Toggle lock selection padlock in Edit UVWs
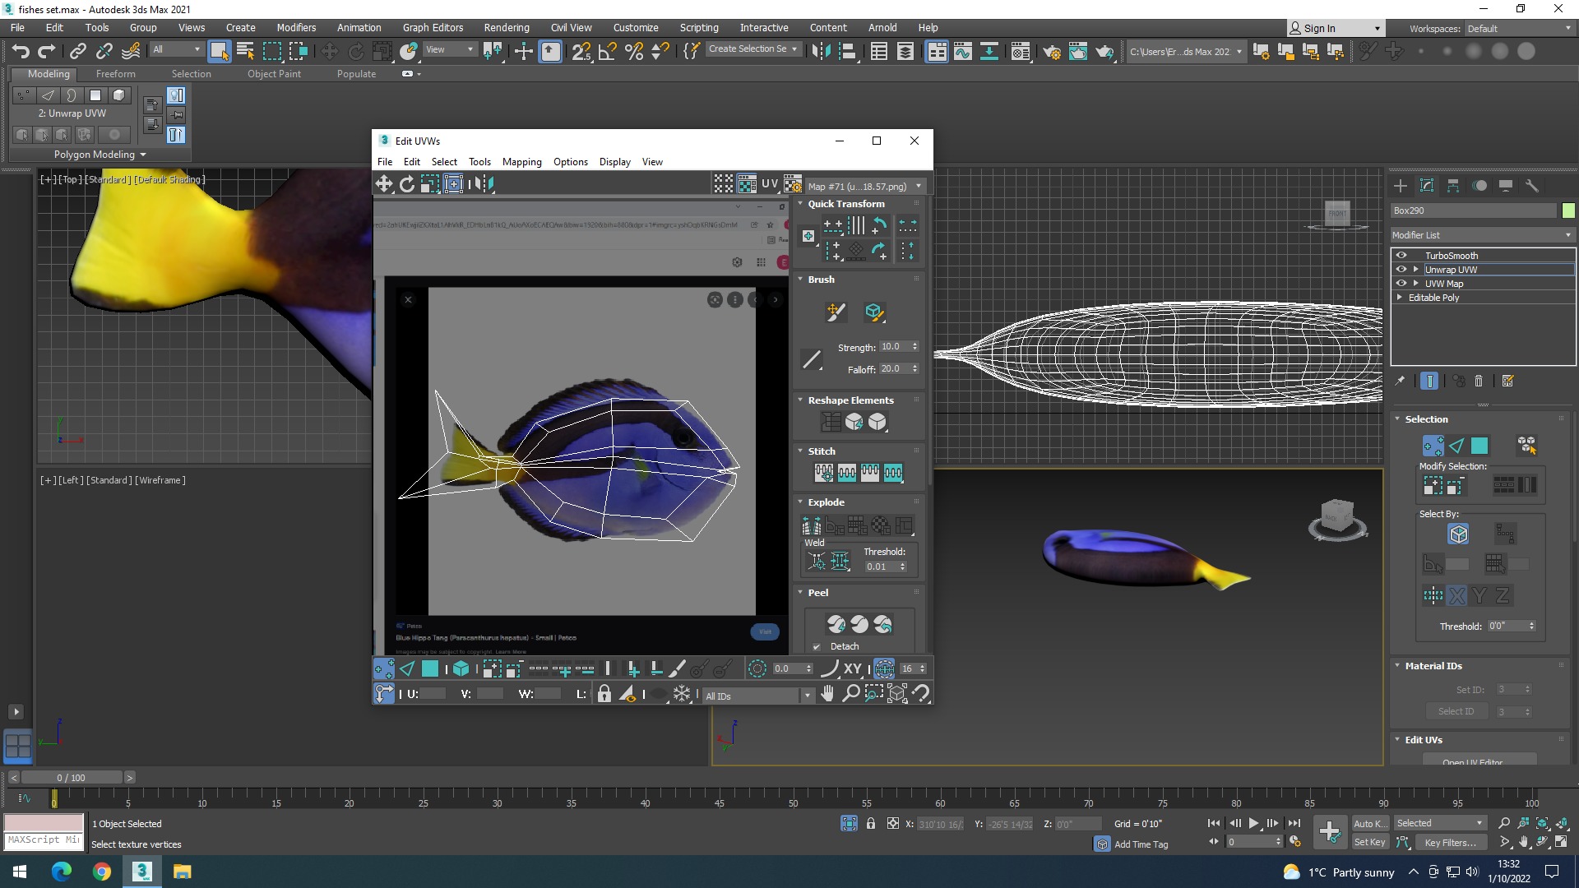 604,694
